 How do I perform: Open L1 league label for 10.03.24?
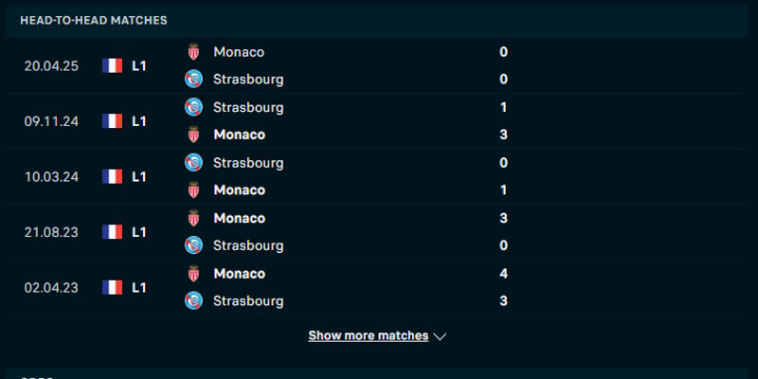click(x=139, y=176)
